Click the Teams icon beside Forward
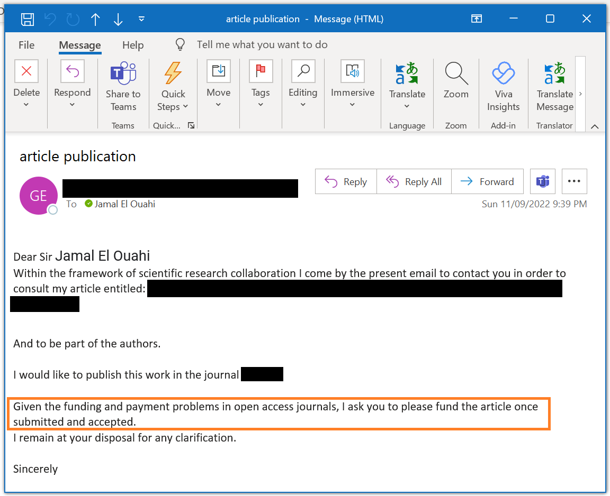The width and height of the screenshot is (610, 496). click(543, 181)
